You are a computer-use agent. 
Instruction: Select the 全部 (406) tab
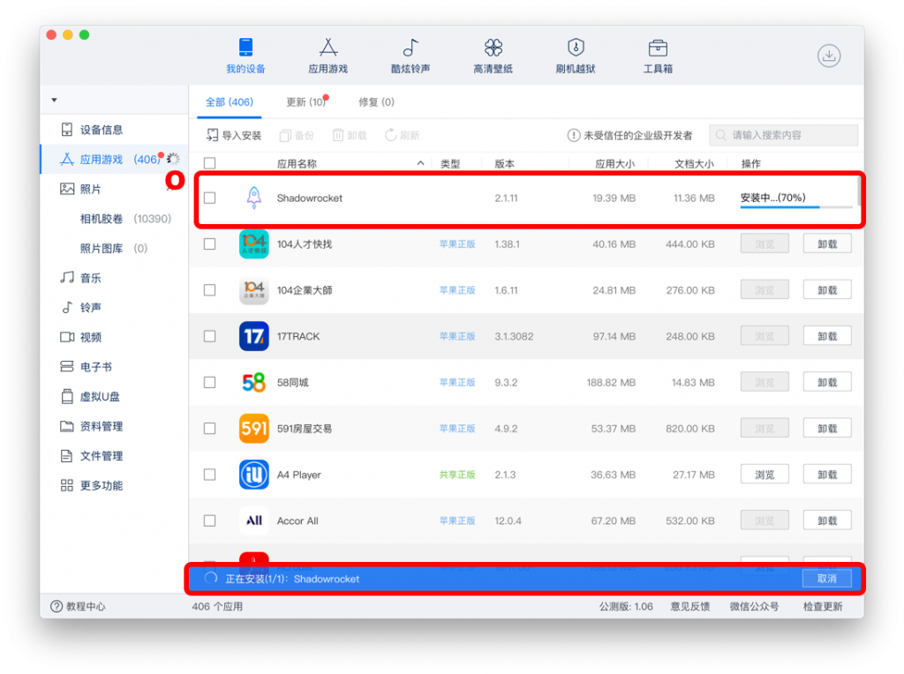(x=230, y=102)
